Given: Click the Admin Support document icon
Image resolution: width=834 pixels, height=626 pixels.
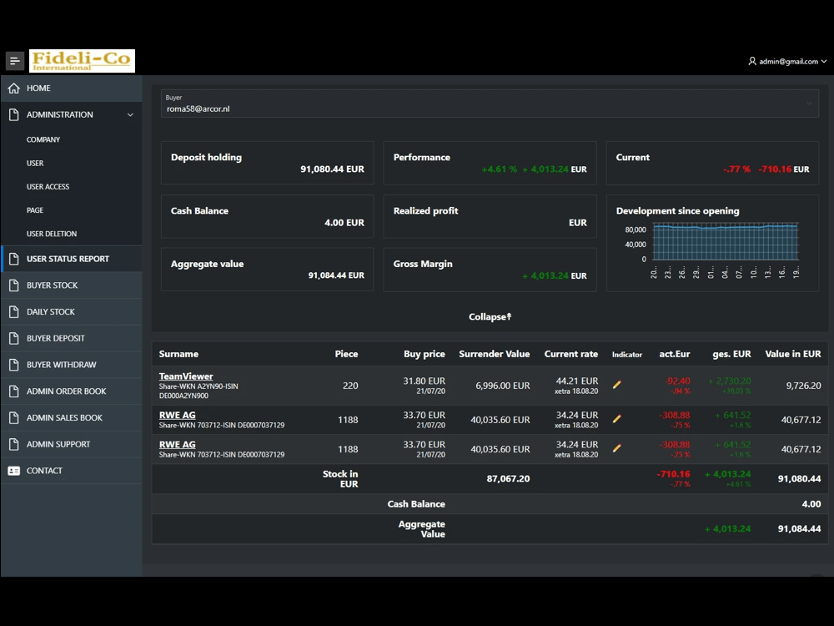Looking at the screenshot, I should [x=14, y=444].
